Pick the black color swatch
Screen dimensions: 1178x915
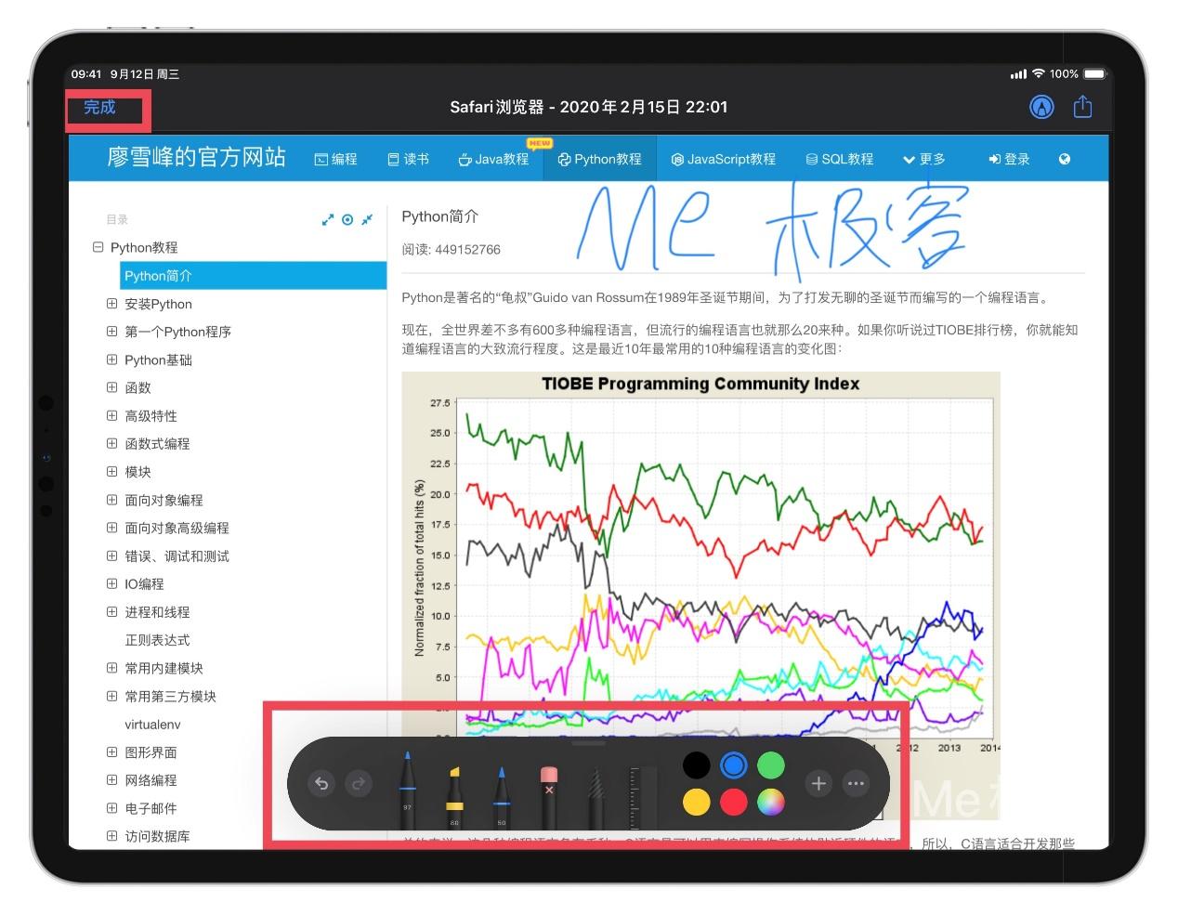point(697,765)
